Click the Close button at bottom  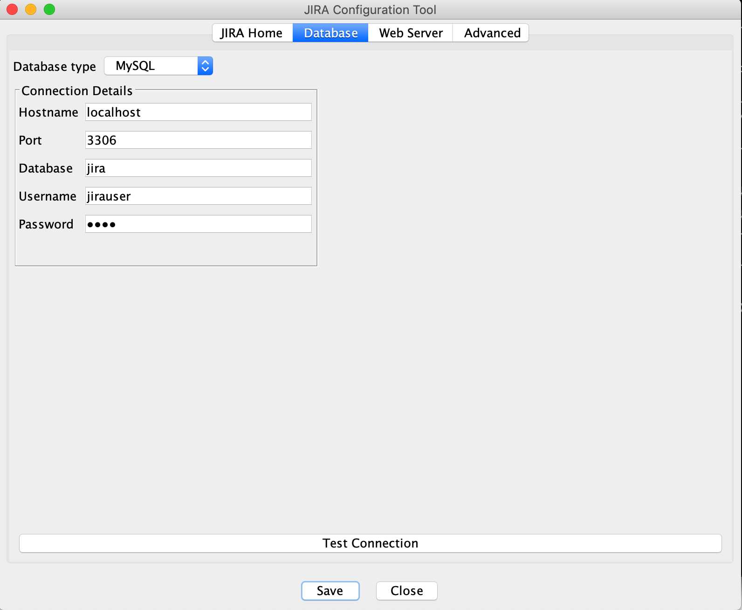(407, 591)
